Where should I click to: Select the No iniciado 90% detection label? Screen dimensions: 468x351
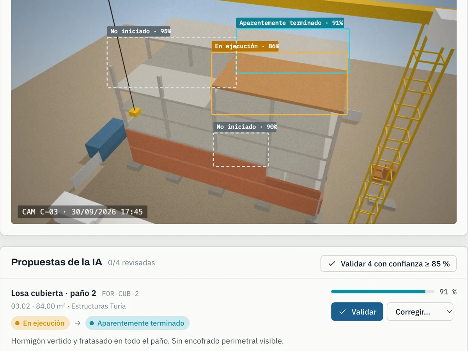click(245, 127)
